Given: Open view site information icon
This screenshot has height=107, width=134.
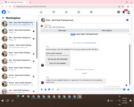Looking at the screenshot, I should click(x=14, y=7).
